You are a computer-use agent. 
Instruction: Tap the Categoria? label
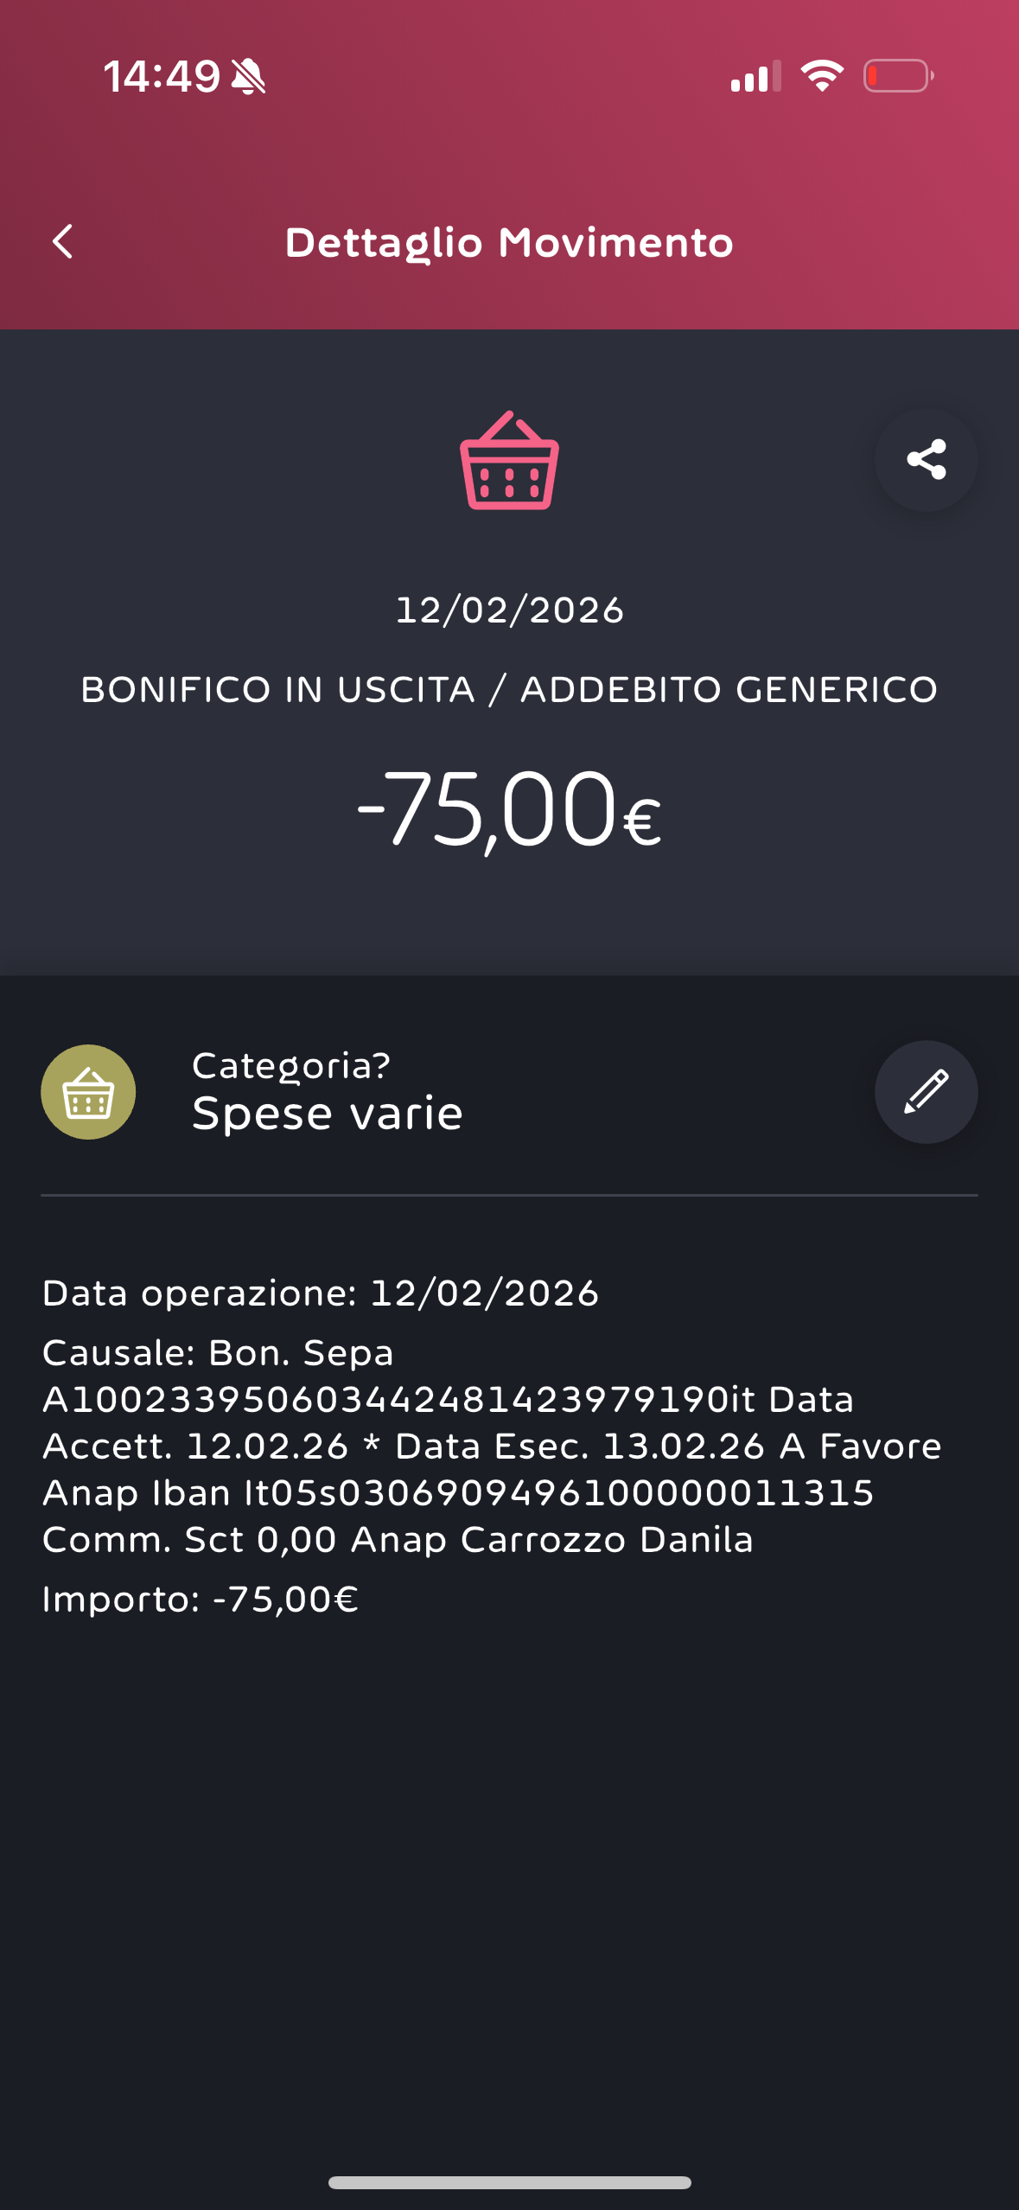[291, 1066]
